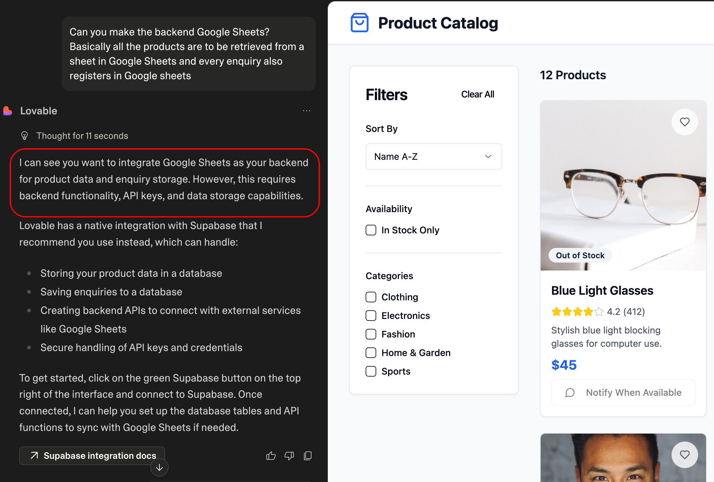Screen dimensions: 714x482
Task: Click the lightbulb icon beside Thought for 11 seconds
Action: coord(25,136)
